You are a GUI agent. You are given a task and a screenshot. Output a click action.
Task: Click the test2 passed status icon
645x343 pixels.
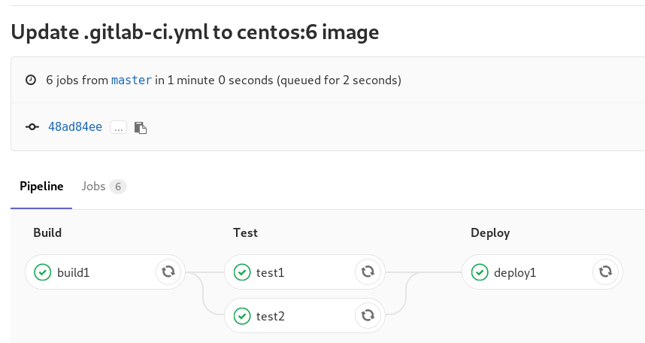[241, 316]
